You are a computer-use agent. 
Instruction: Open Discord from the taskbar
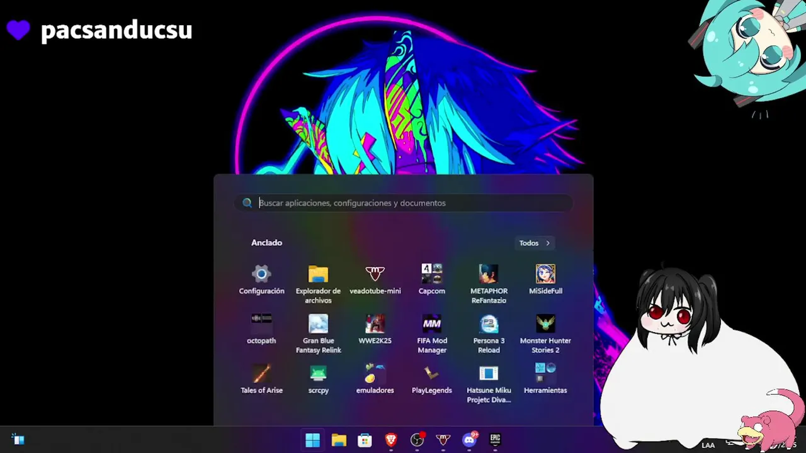469,440
